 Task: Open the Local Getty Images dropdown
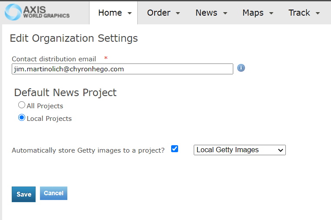click(x=239, y=150)
